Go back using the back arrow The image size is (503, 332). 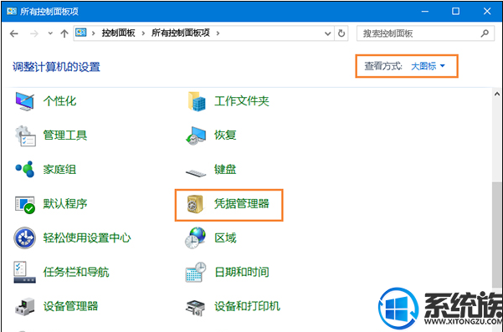click(13, 33)
